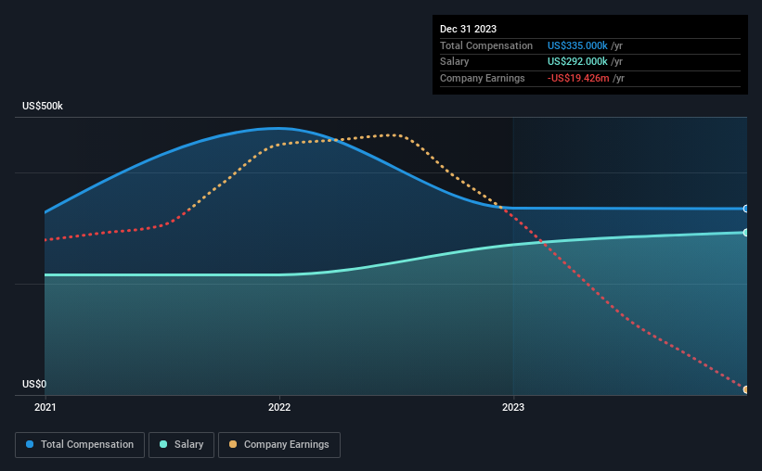
Task: Click the teal Salary legend dot
Action: (x=163, y=444)
